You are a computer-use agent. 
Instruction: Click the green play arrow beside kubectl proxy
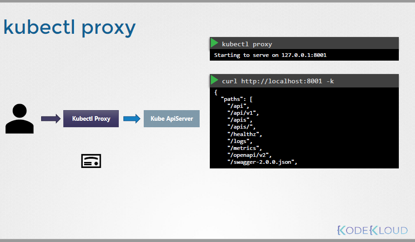click(x=214, y=43)
